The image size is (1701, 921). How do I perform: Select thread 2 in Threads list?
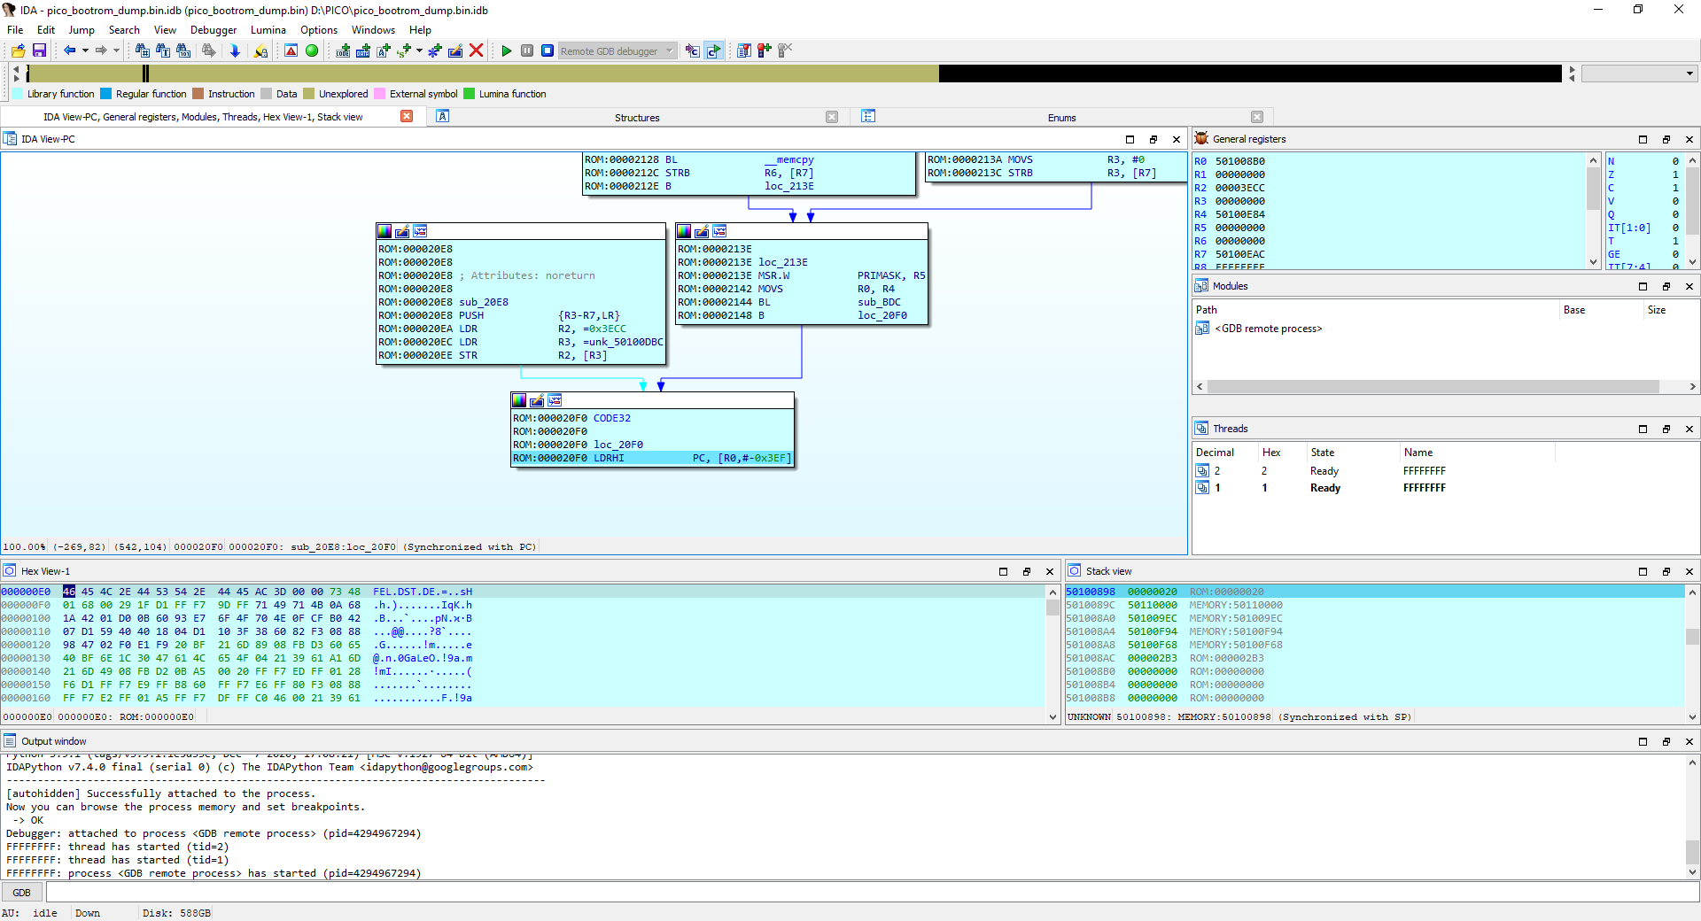[x=1217, y=471]
